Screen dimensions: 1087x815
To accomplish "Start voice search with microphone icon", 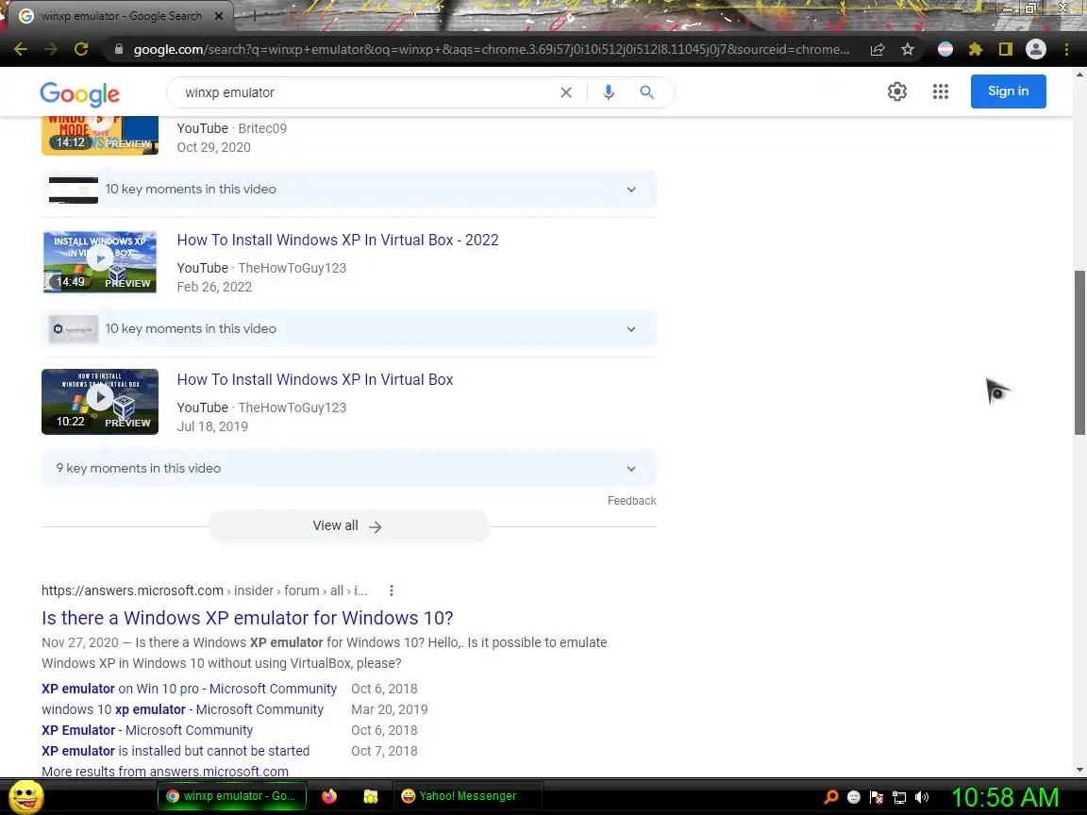I will coord(608,92).
